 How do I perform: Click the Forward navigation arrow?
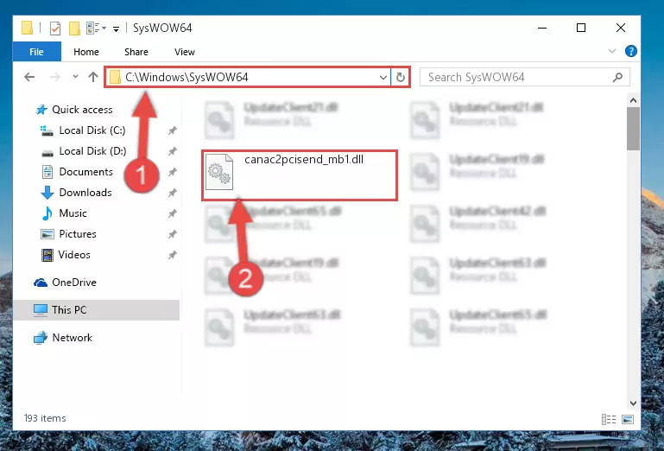[x=54, y=77]
